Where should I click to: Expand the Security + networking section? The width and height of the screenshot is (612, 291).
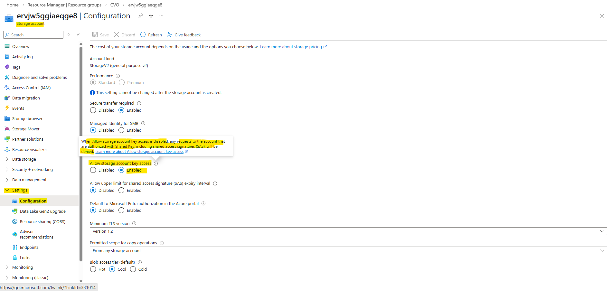tap(7, 169)
